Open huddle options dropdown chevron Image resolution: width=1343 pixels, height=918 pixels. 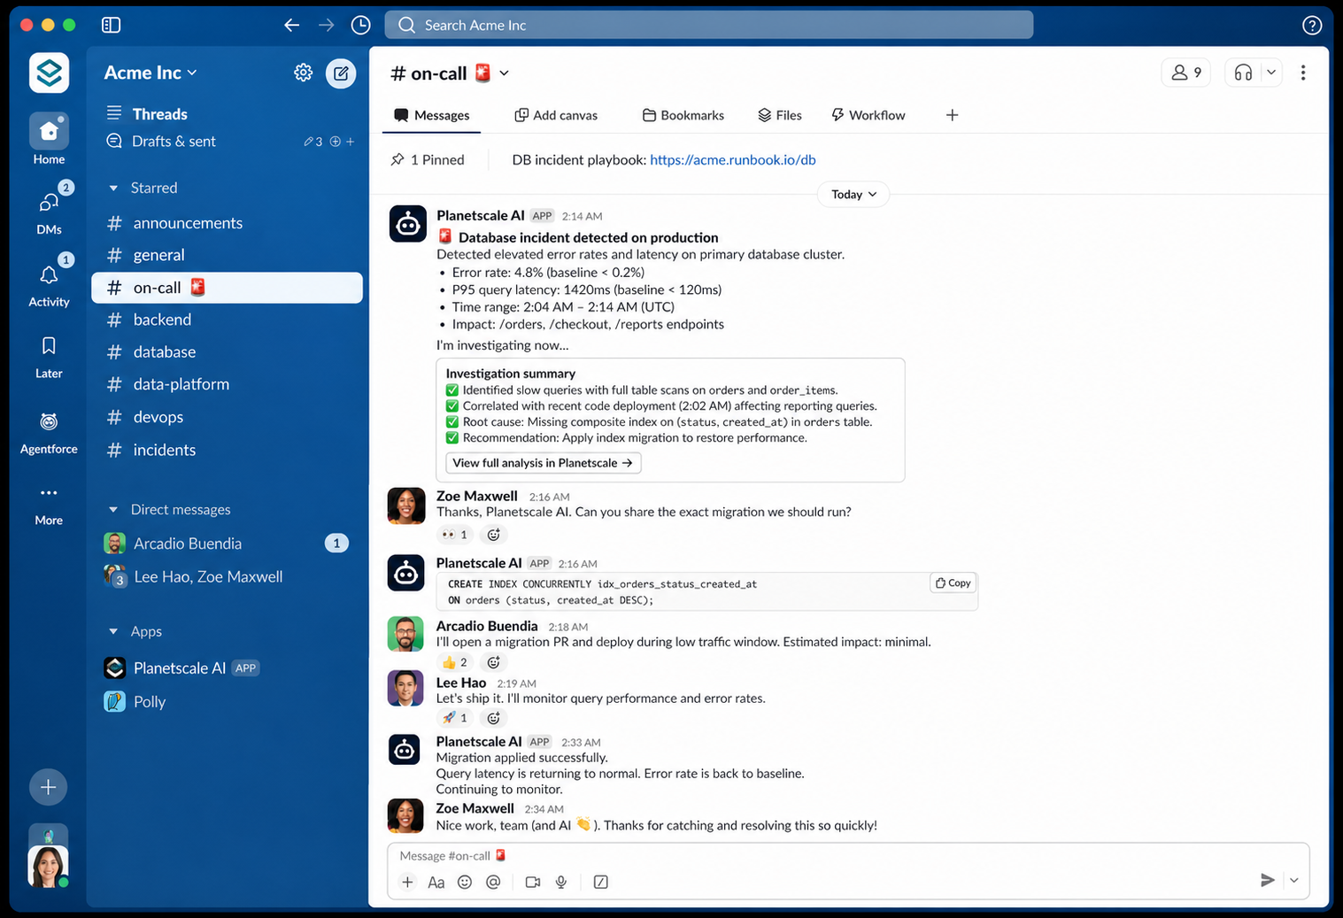click(x=1271, y=73)
